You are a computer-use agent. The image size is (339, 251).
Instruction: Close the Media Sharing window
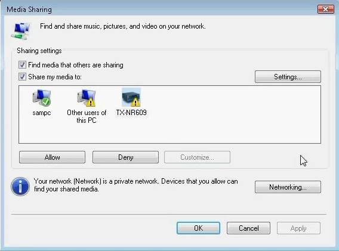pyautogui.click(x=326, y=10)
